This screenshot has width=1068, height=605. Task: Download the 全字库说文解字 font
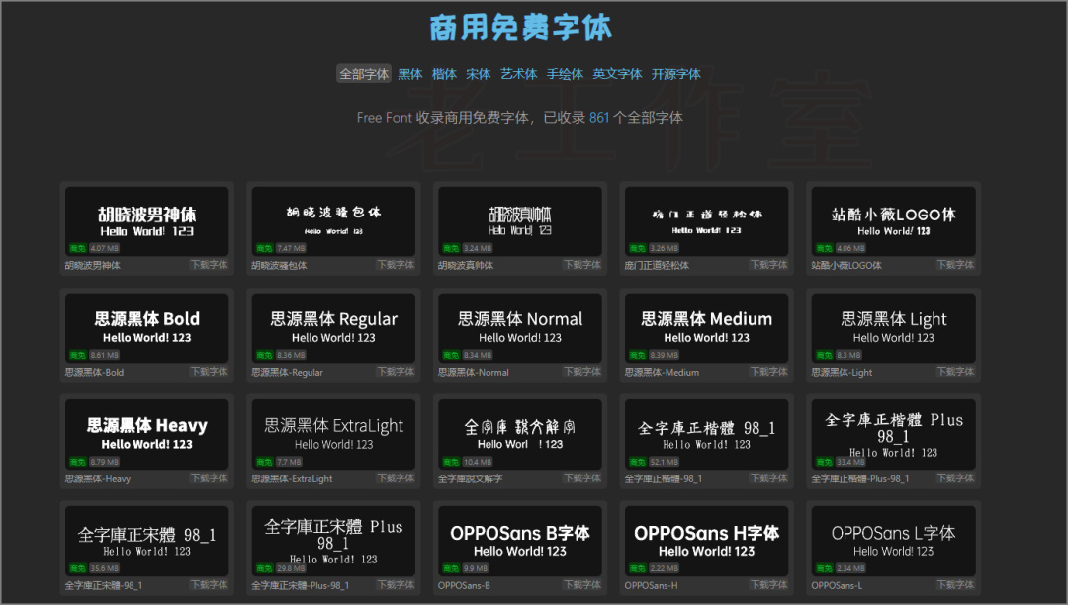pyautogui.click(x=582, y=478)
